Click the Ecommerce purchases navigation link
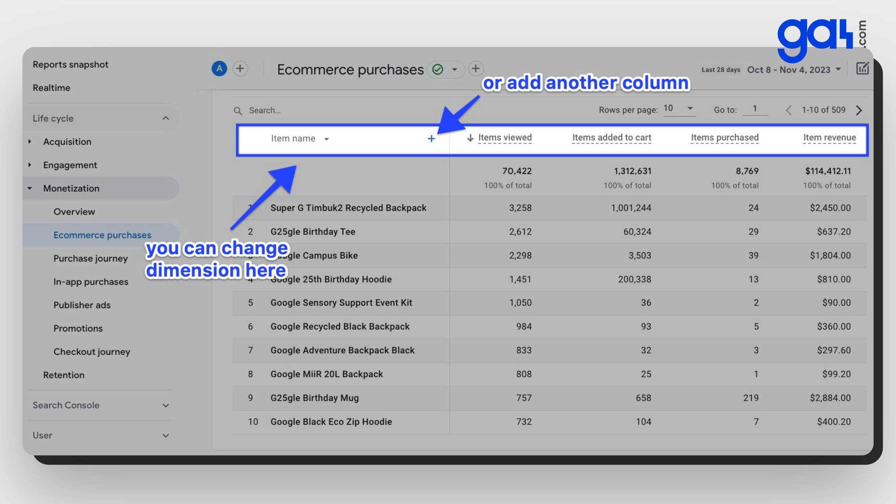The width and height of the screenshot is (896, 504). [x=101, y=234]
